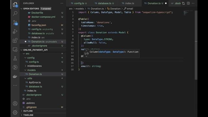The width and height of the screenshot is (208, 117).
Task: Collapse the Open Editors section
Action: [x=21, y=9]
